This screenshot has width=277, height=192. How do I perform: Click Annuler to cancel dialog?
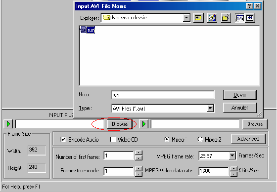click(x=240, y=108)
